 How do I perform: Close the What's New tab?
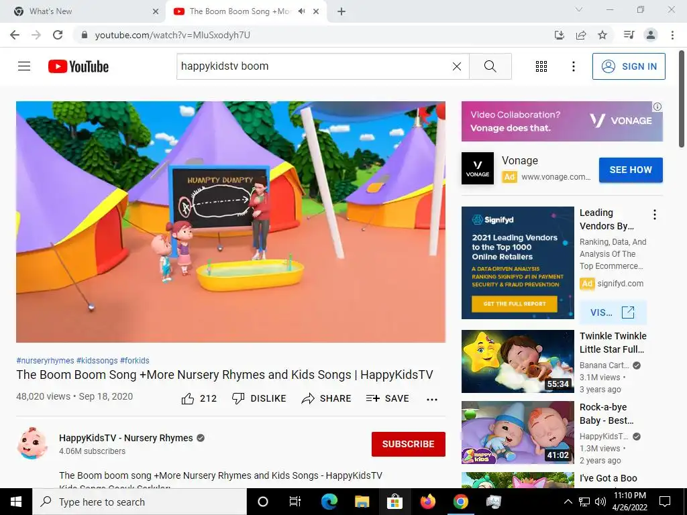pyautogui.click(x=156, y=11)
